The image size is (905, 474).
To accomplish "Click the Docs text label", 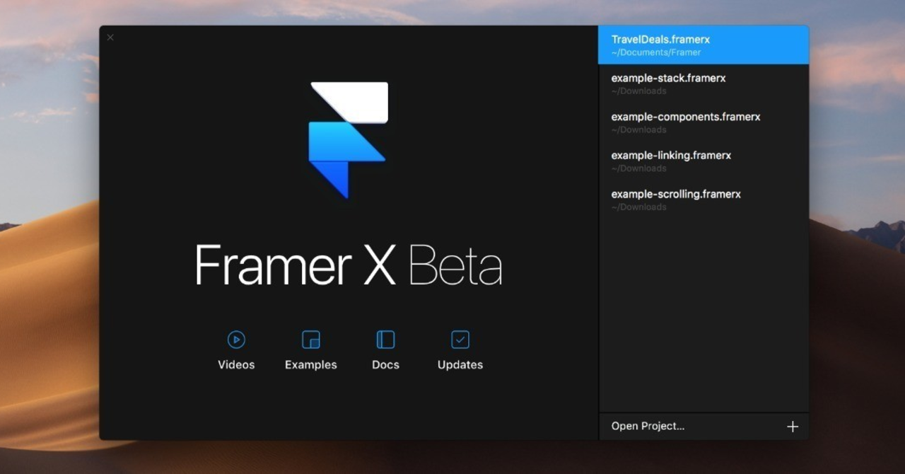I will point(385,365).
